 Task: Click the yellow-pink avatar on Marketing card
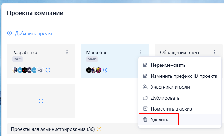point(98,70)
